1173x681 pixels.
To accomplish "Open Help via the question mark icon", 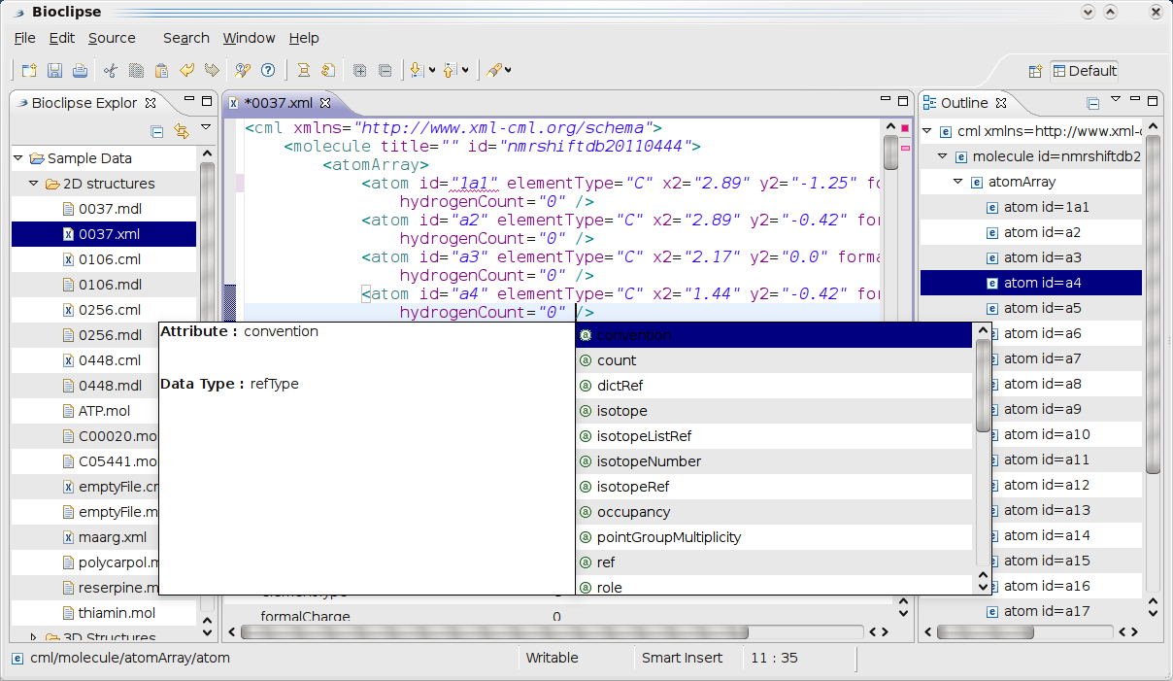I will [x=267, y=71].
